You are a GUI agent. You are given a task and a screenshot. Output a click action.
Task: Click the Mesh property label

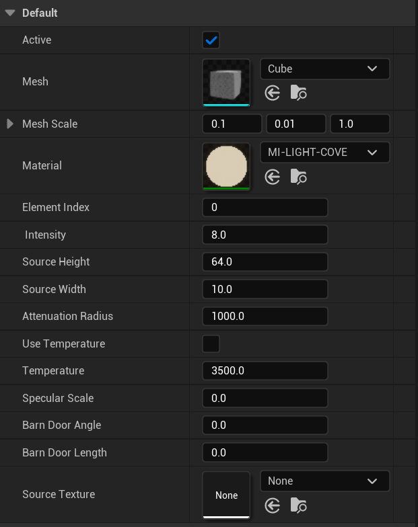(x=35, y=82)
